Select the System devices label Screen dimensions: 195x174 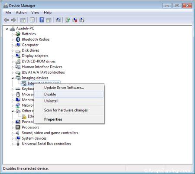tap(34, 138)
